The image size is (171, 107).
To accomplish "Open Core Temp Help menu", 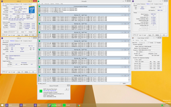I will [x=145, y=40].
